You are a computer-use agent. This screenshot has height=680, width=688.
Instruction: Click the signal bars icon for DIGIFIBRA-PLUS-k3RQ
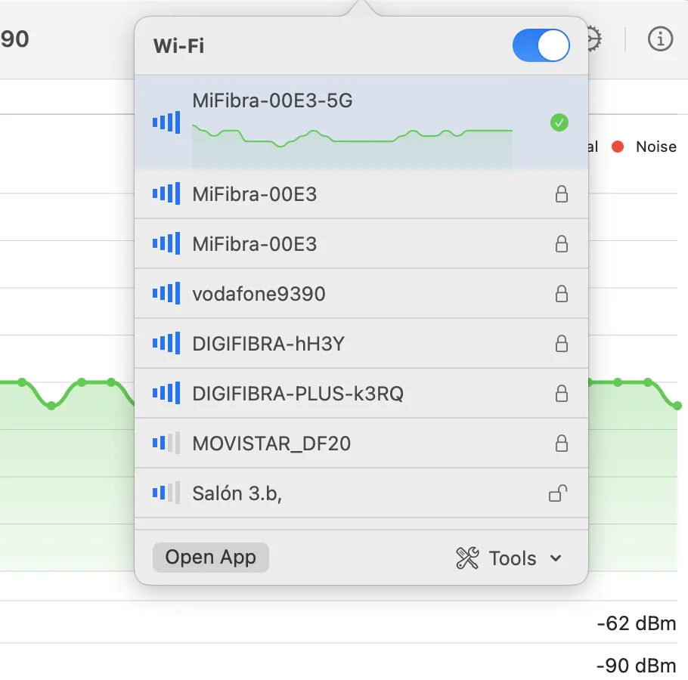[166, 394]
